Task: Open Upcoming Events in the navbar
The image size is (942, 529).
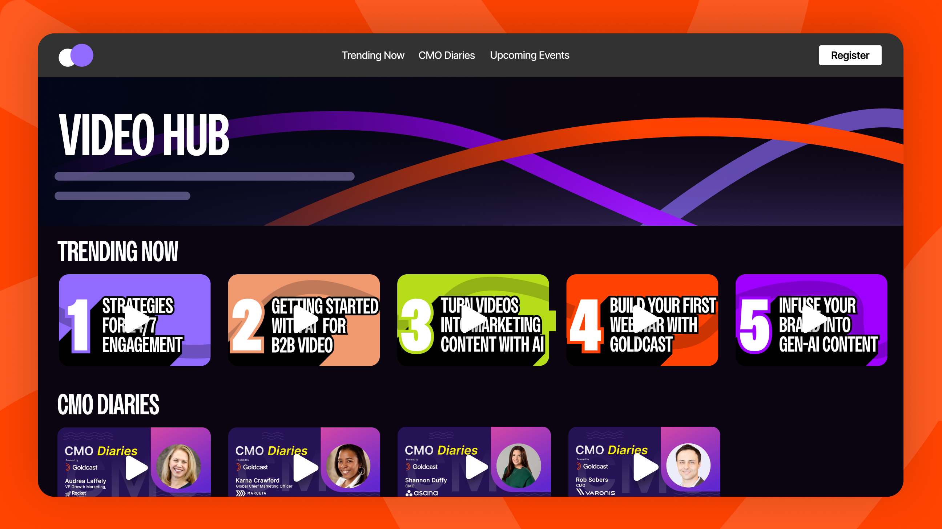Action: point(530,56)
